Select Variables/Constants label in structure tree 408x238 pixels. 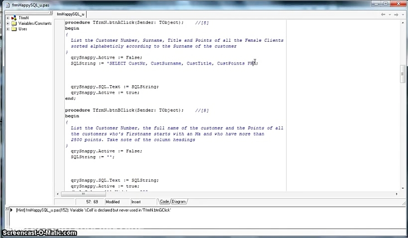click(x=35, y=23)
